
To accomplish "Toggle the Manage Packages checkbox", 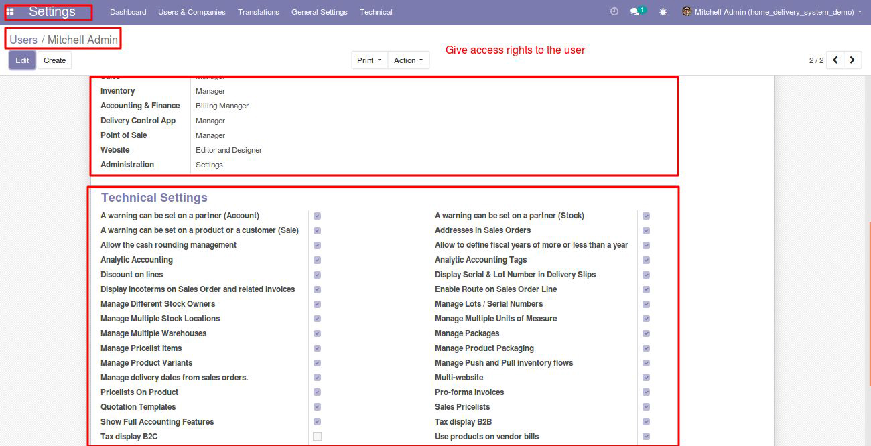I will 646,333.
